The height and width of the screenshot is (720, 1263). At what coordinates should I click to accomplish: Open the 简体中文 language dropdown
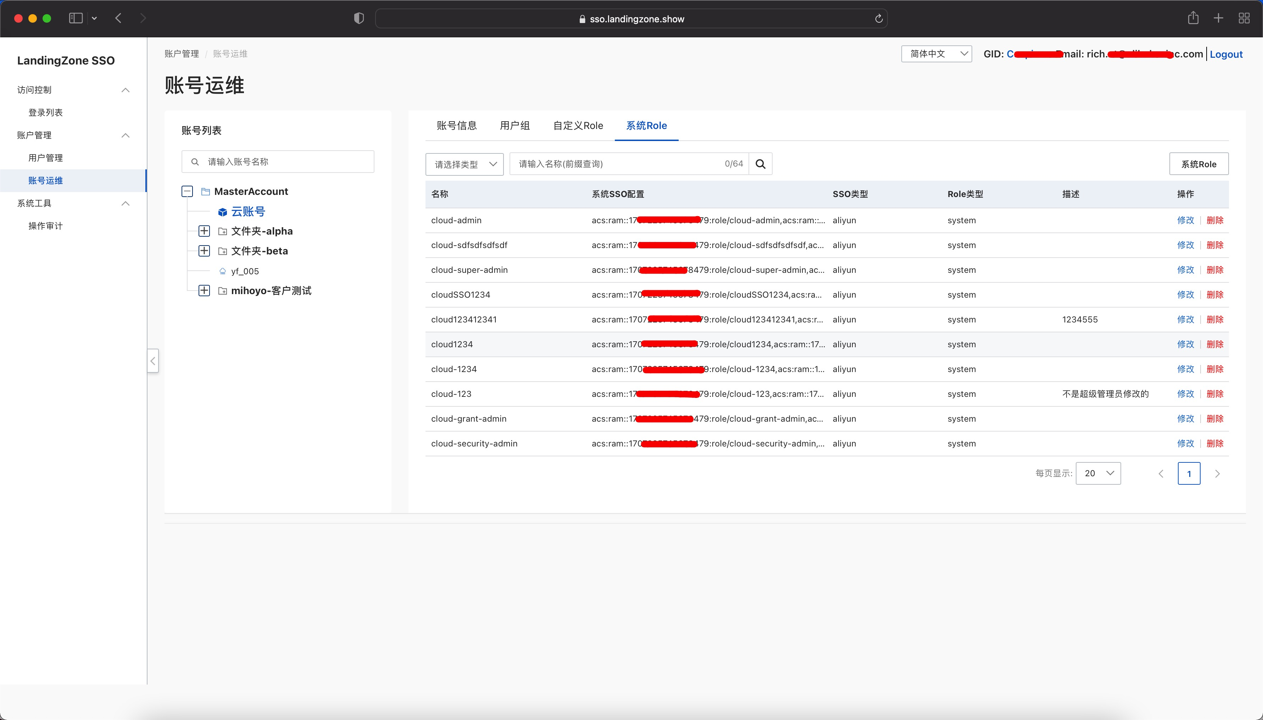tap(936, 54)
